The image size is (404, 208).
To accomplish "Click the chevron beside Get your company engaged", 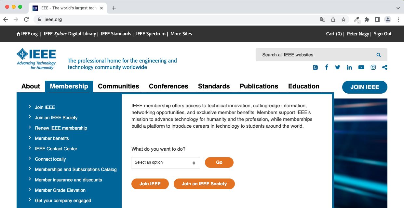I will coord(30,200).
